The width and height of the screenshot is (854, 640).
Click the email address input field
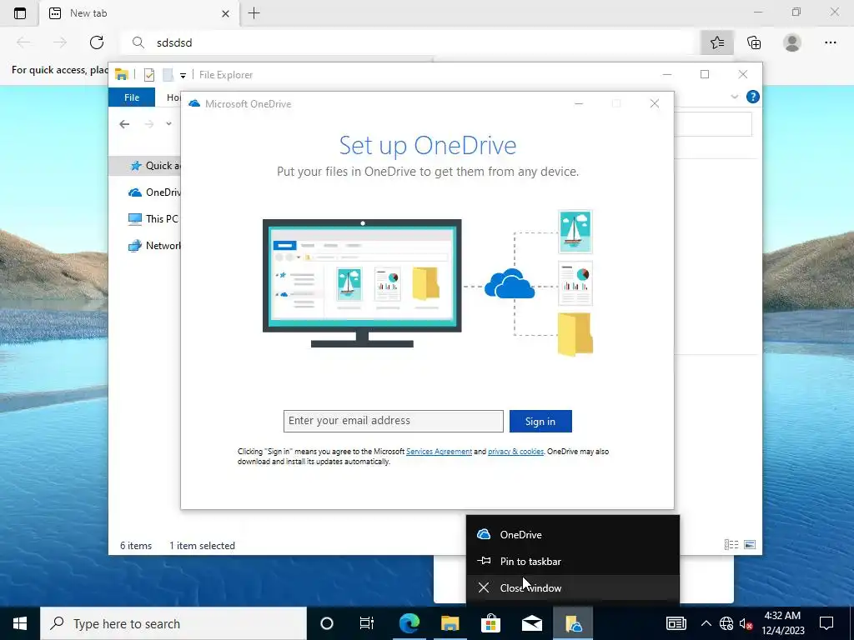[394, 421]
